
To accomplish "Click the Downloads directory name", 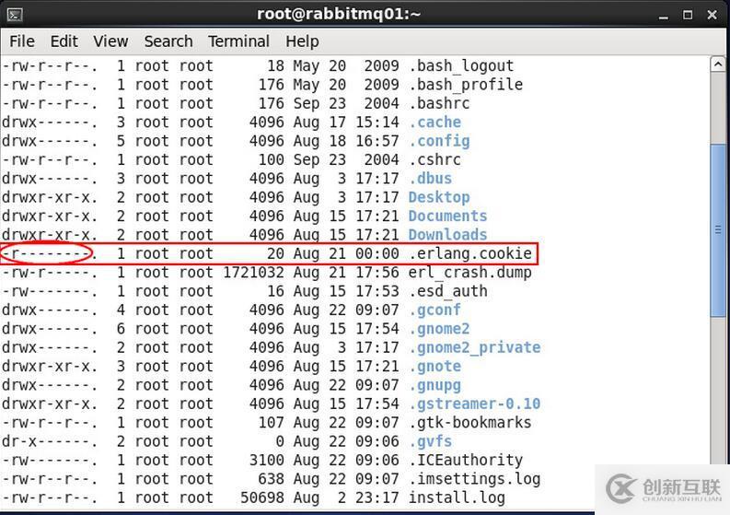I will 447,235.
